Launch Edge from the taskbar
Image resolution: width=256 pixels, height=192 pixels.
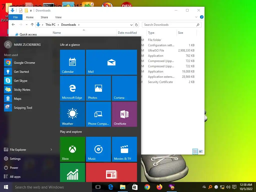110,187
